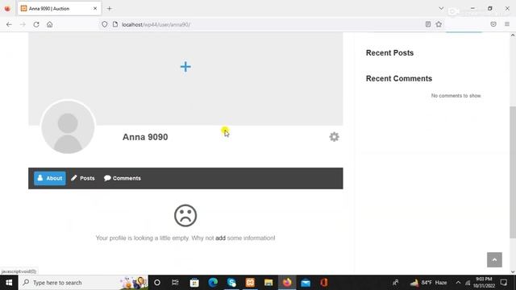The height and width of the screenshot is (290, 516).
Task: Expand the list all tabs chevron
Action: [x=441, y=9]
